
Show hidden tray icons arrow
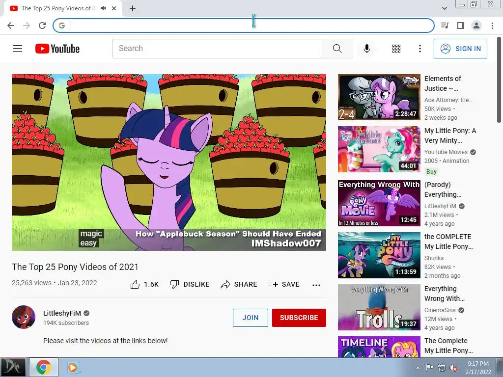[x=418, y=368]
